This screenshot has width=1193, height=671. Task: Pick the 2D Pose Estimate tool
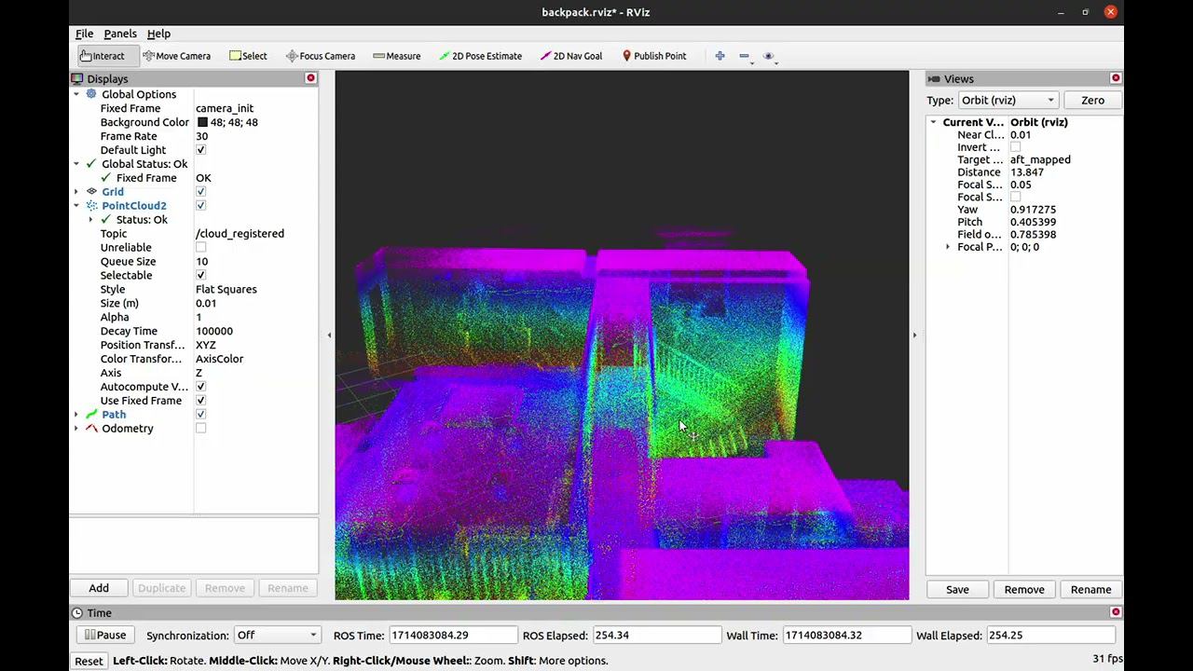[480, 56]
